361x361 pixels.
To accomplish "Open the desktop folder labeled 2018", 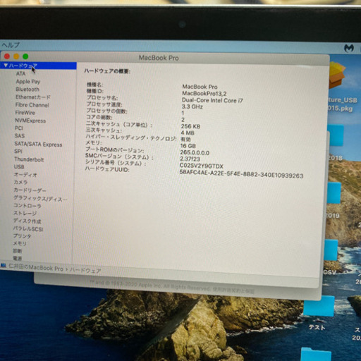I will [335, 135].
